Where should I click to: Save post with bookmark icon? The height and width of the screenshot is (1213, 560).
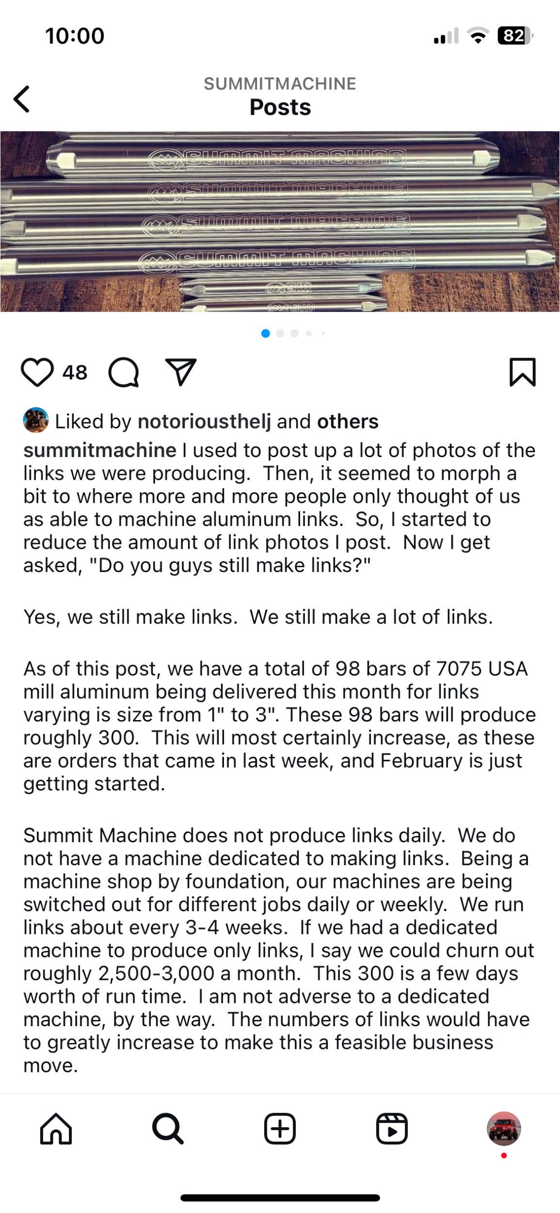pos(523,372)
